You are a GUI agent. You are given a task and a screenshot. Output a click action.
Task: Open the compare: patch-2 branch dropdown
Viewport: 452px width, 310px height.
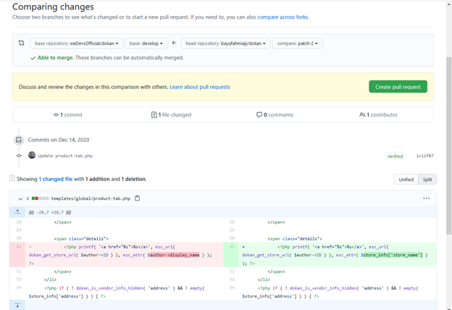point(297,43)
